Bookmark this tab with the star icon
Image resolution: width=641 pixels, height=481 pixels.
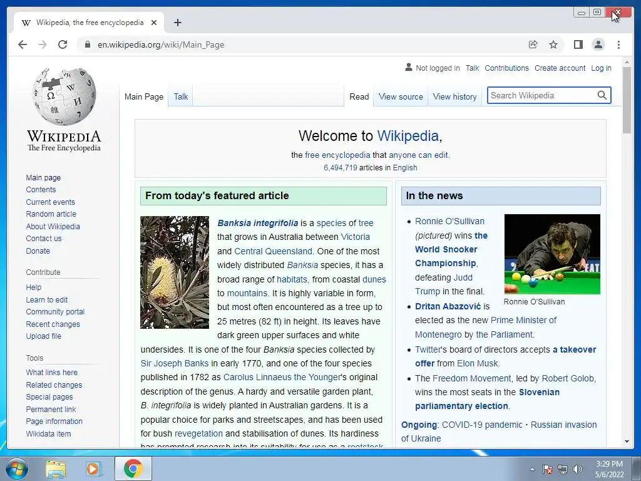(x=553, y=44)
